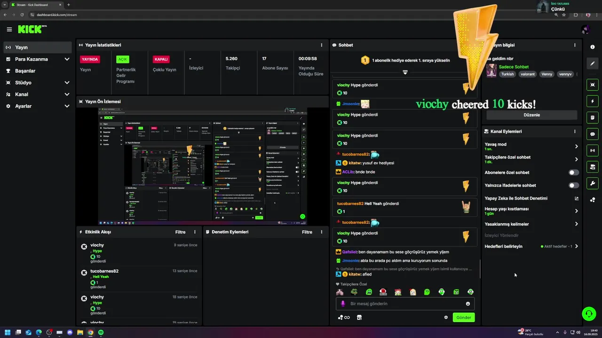Open the hamburger menu beside Kick logo

pyautogui.click(x=9, y=30)
